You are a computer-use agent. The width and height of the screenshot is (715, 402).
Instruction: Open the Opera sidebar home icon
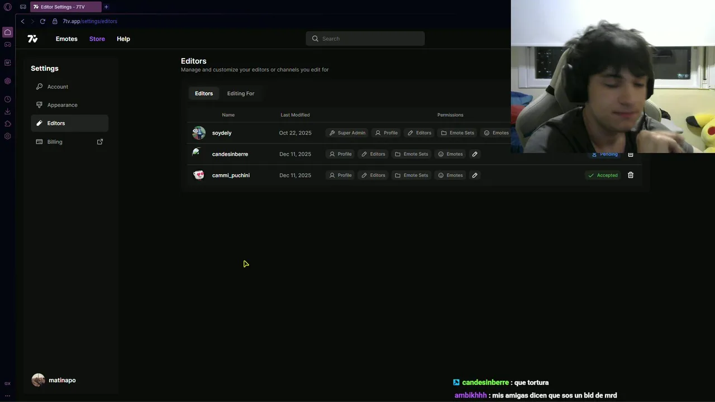(x=8, y=32)
